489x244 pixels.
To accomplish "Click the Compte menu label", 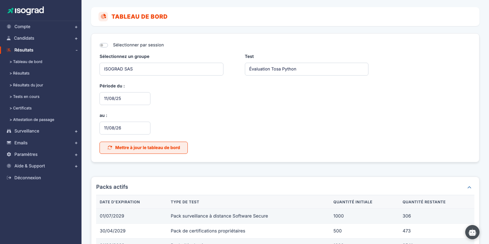I will [22, 27].
